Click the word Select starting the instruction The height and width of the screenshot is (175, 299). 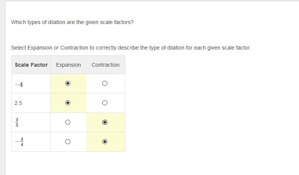[18, 48]
